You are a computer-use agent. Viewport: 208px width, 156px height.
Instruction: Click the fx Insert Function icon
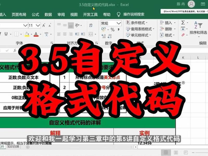[15, 50]
